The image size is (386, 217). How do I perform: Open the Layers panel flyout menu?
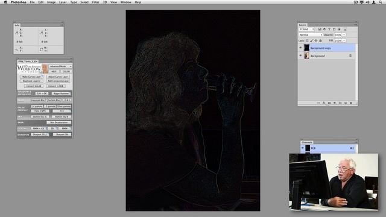(x=355, y=25)
